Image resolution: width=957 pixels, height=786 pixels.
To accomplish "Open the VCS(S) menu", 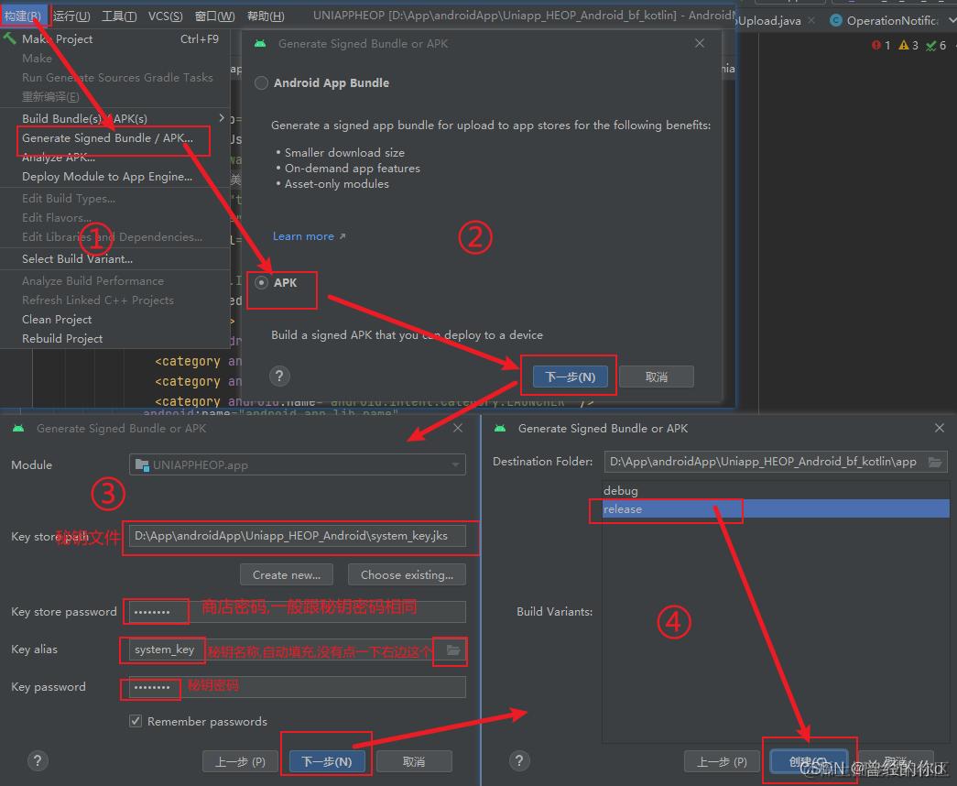I will coord(166,16).
